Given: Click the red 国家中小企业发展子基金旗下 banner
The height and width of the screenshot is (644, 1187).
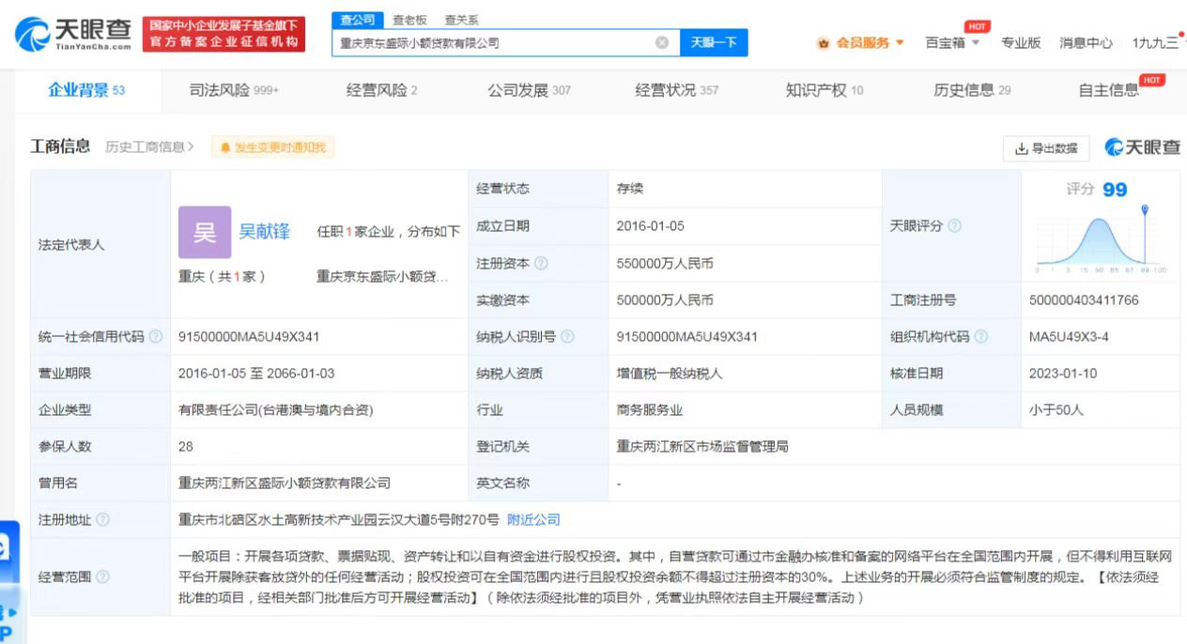Looking at the screenshot, I should point(224,35).
